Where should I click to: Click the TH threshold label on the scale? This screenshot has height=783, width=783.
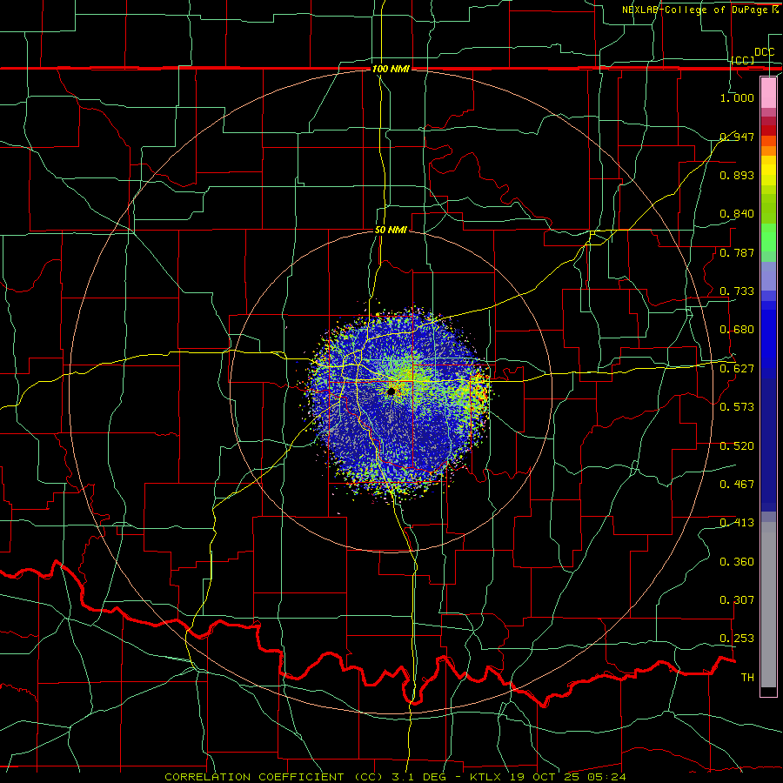[747, 678]
